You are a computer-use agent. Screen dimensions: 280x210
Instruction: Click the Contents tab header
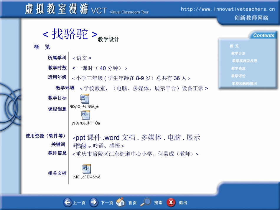point(263,35)
